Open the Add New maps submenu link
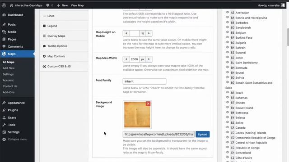 (9, 68)
